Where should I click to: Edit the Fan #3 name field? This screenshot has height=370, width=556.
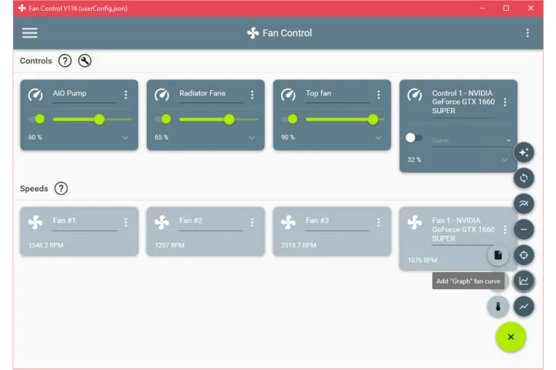click(x=337, y=222)
